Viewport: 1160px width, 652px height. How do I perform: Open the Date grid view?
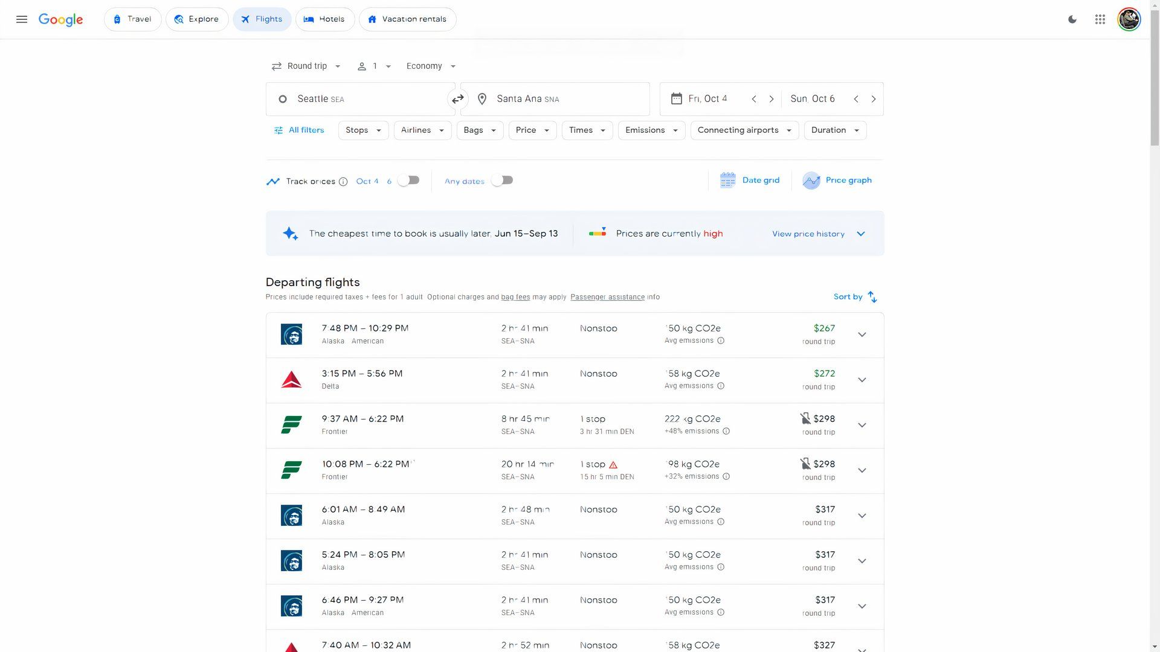point(750,181)
